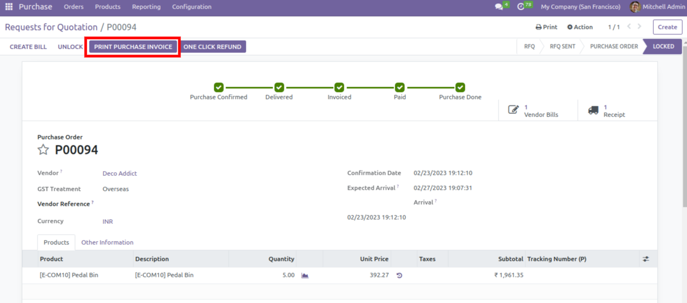This screenshot has width=687, height=303.
Task: Click the Paid checkmark step
Action: coord(399,88)
